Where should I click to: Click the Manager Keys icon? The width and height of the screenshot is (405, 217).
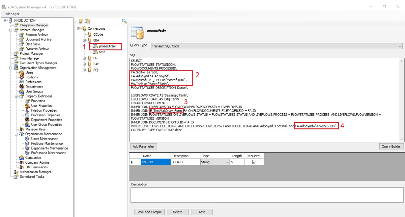click(x=22, y=129)
